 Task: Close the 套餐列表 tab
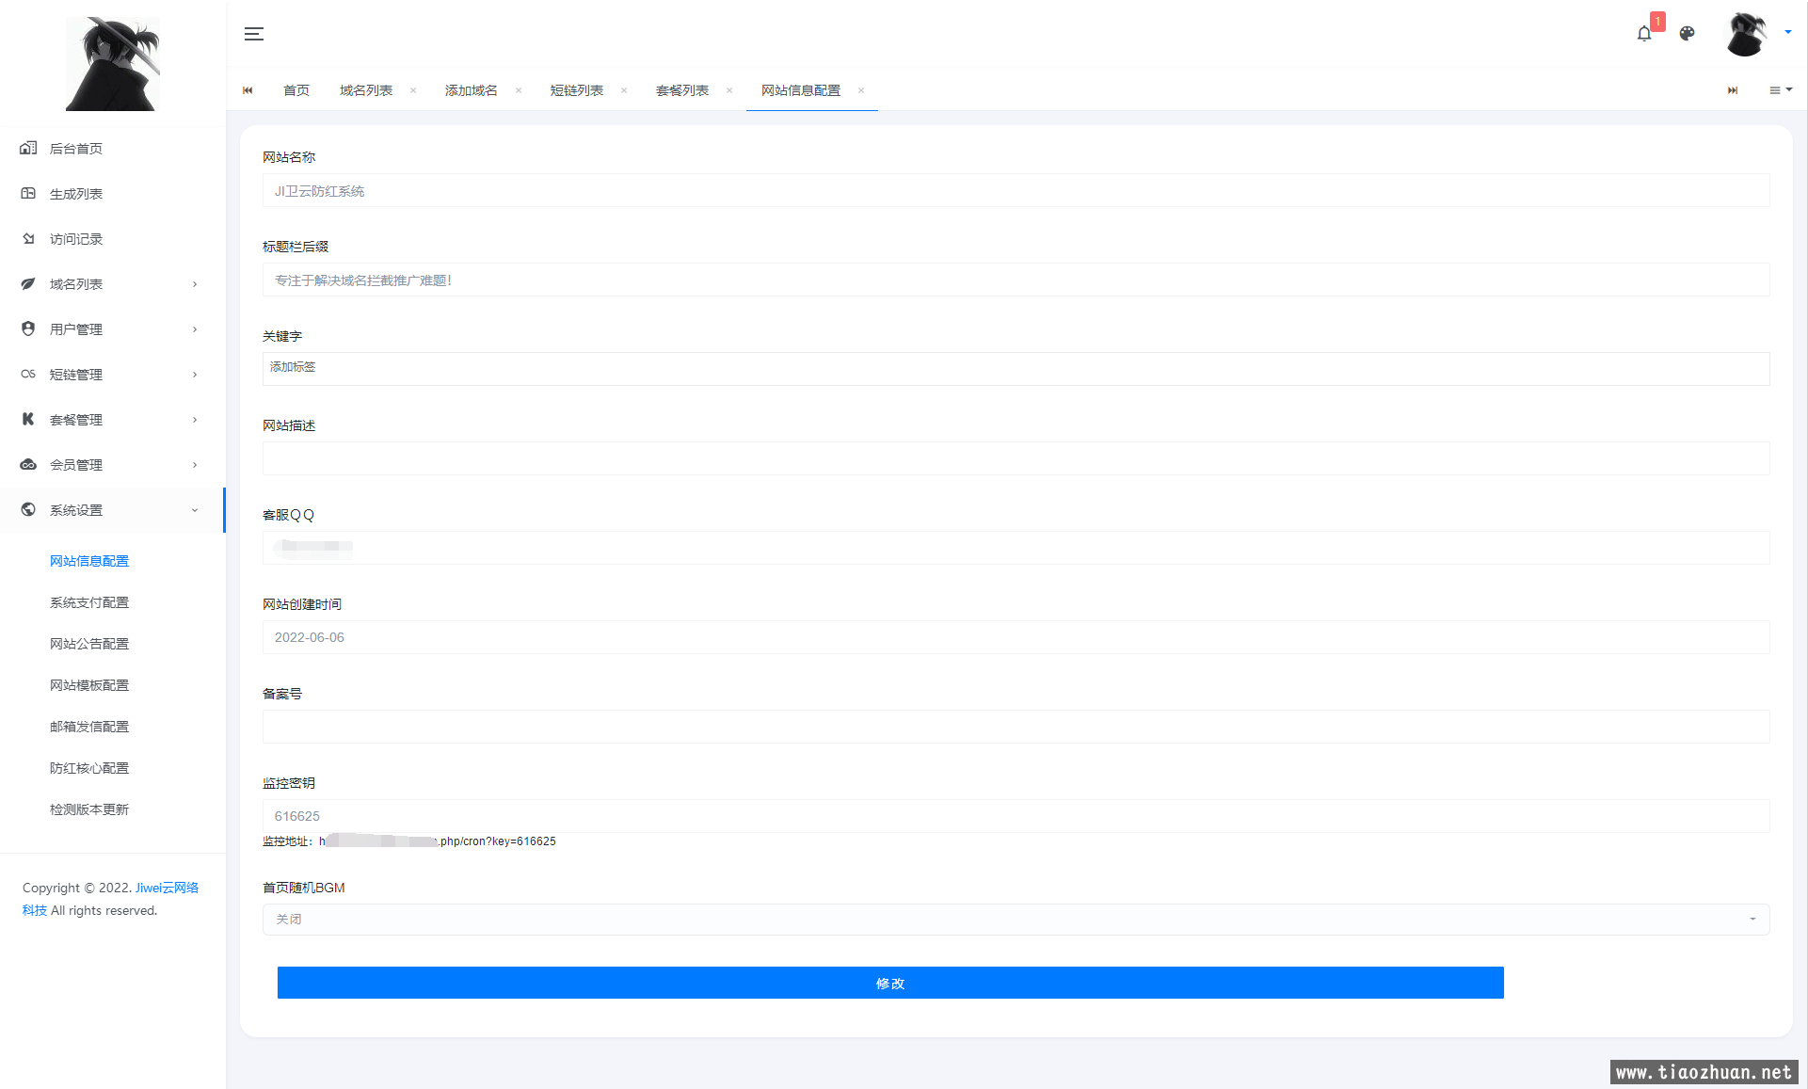729,90
